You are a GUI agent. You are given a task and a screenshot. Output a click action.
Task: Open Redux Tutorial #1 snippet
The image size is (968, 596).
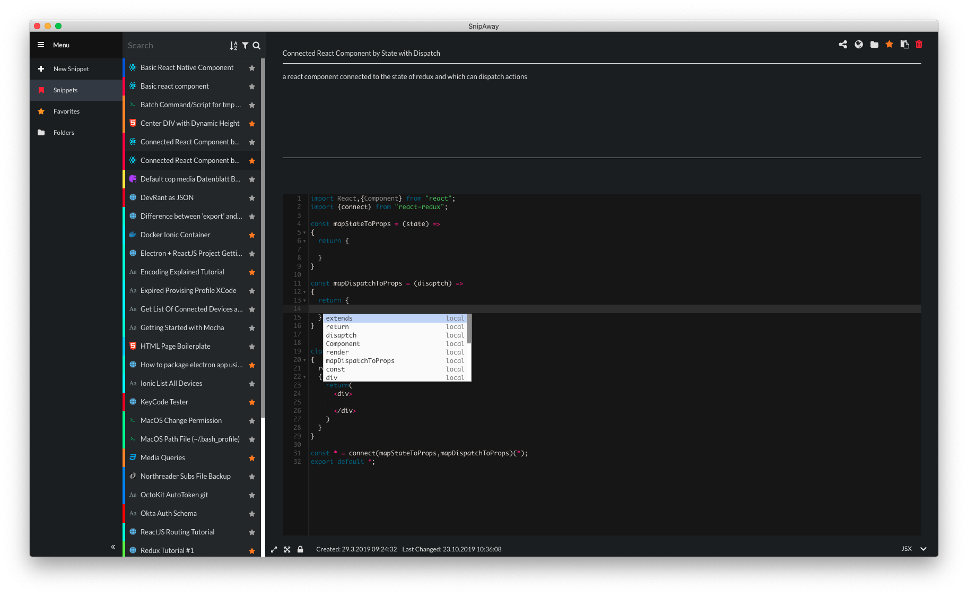(x=192, y=550)
